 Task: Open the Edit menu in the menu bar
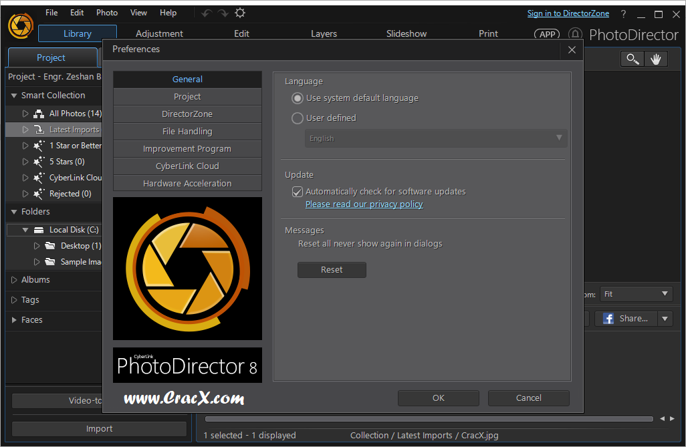[x=77, y=13]
